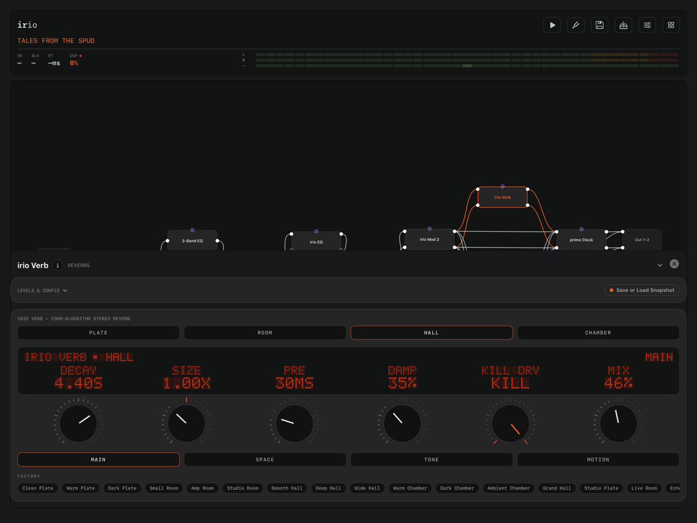The height and width of the screenshot is (523, 697).
Task: Load the Warm Plate preset
Action: (x=81, y=488)
